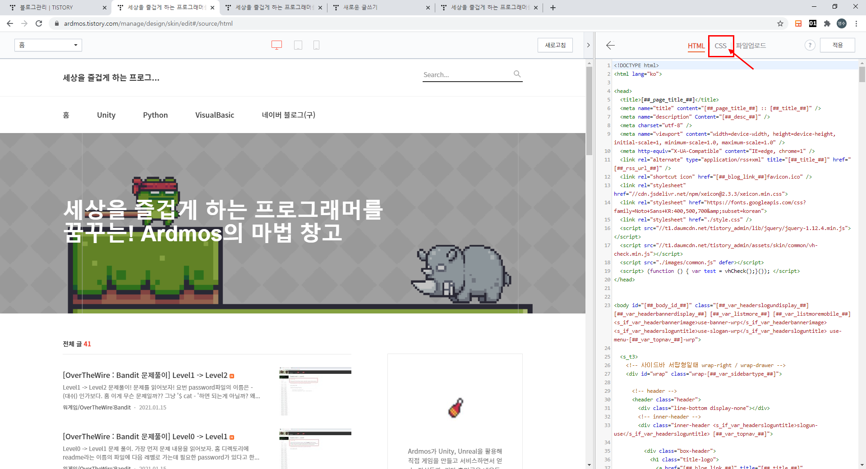
Task: Close the 새로운 글쓰기 tab
Action: tap(428, 8)
